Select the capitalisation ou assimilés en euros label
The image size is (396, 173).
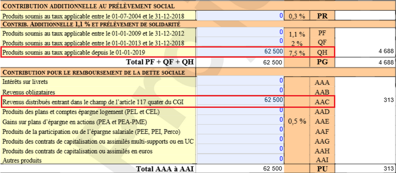click(x=77, y=151)
